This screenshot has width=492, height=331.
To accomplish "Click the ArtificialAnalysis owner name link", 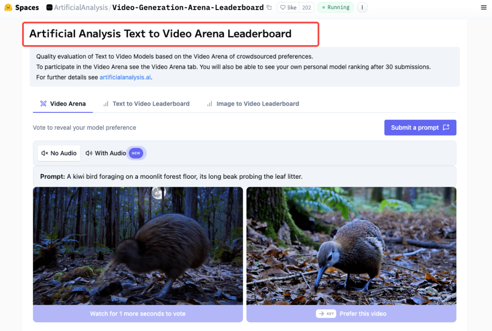I will point(81,8).
